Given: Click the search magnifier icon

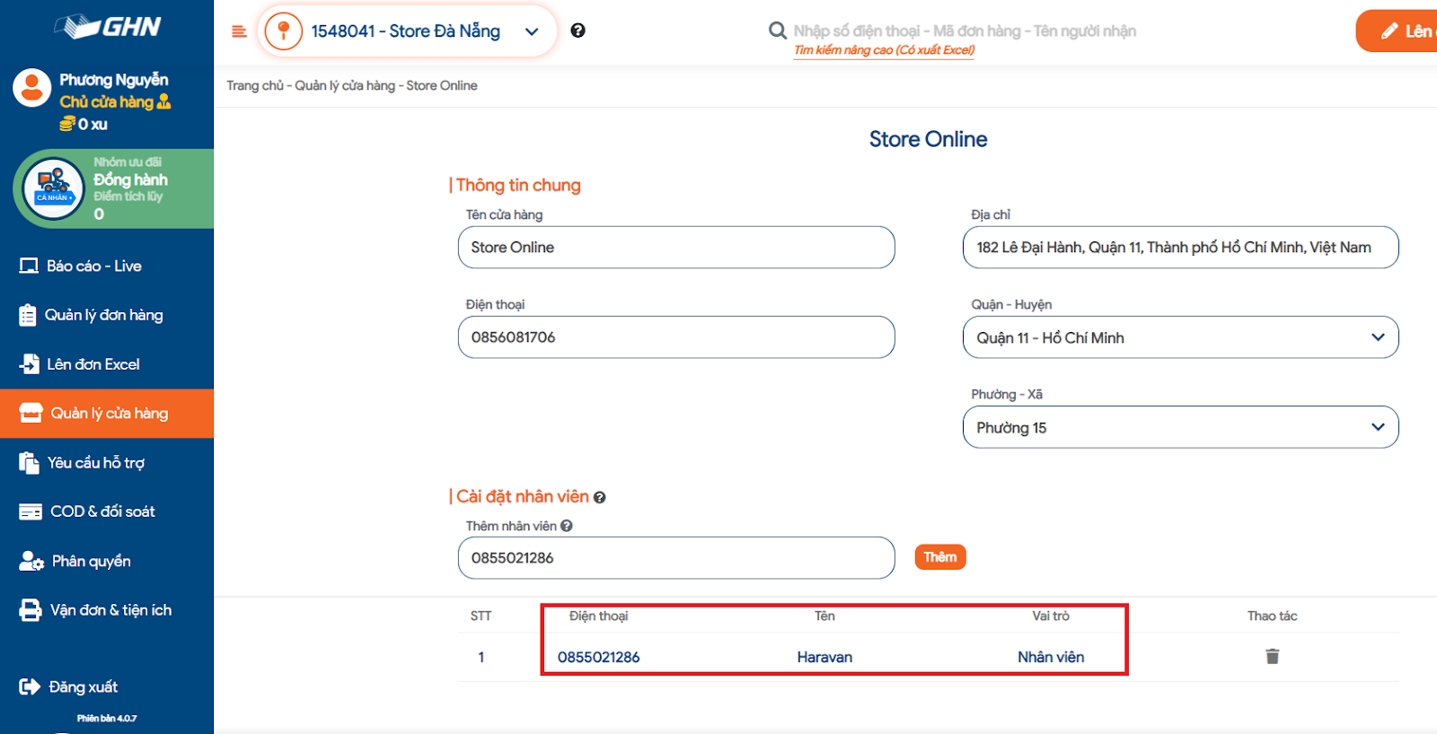Looking at the screenshot, I should click(x=778, y=31).
